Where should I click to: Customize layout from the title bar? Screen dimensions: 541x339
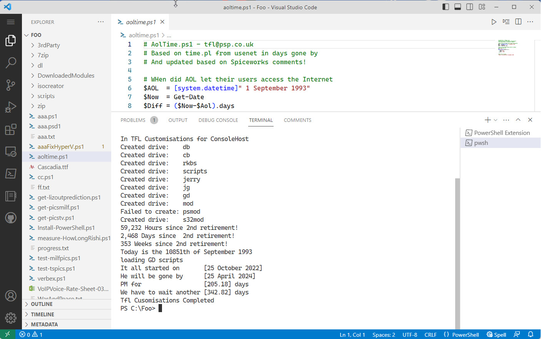click(482, 7)
